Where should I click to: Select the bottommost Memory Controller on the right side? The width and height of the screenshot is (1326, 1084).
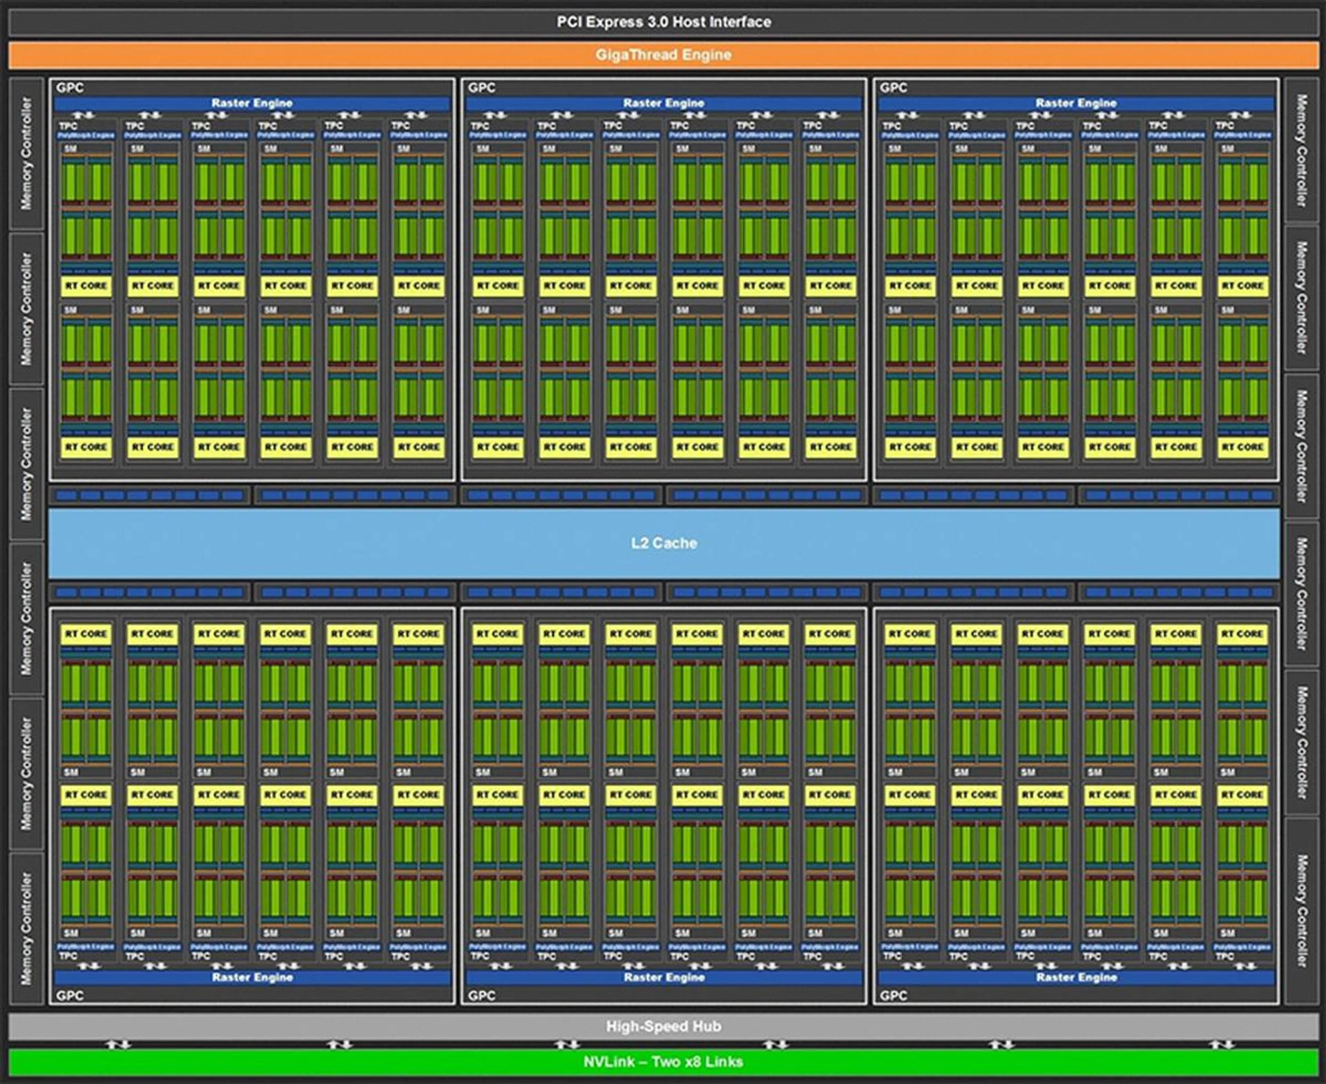tap(1301, 911)
